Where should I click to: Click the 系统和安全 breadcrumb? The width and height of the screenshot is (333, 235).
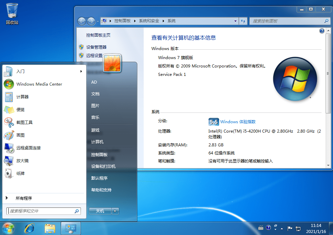coord(149,21)
